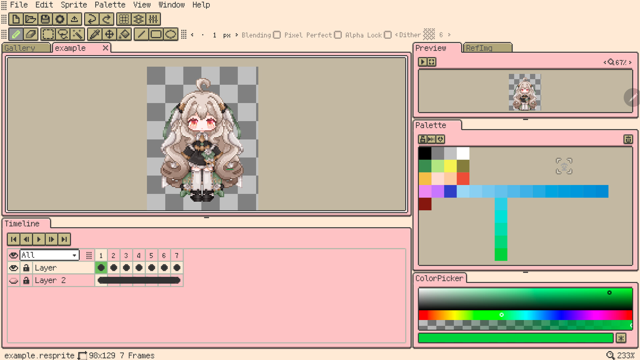The height and width of the screenshot is (360, 640).
Task: Pick the Lasso selection tool
Action: [63, 34]
